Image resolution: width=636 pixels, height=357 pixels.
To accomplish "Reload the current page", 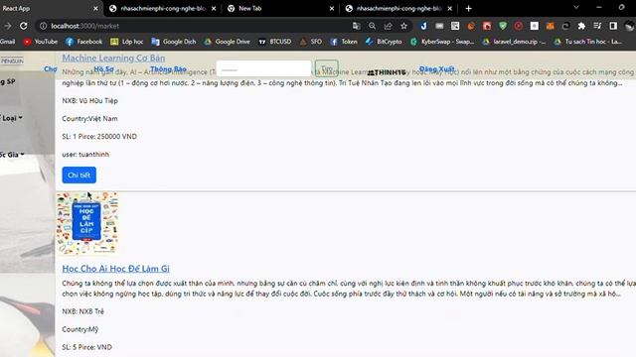I will coord(24,26).
